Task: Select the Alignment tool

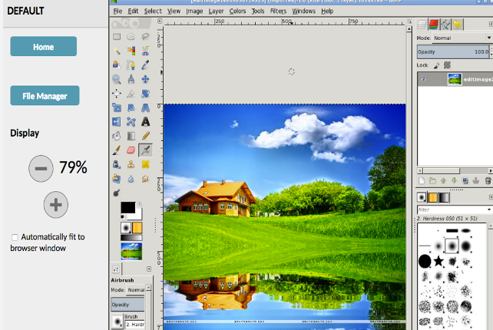Action: pyautogui.click(x=117, y=94)
